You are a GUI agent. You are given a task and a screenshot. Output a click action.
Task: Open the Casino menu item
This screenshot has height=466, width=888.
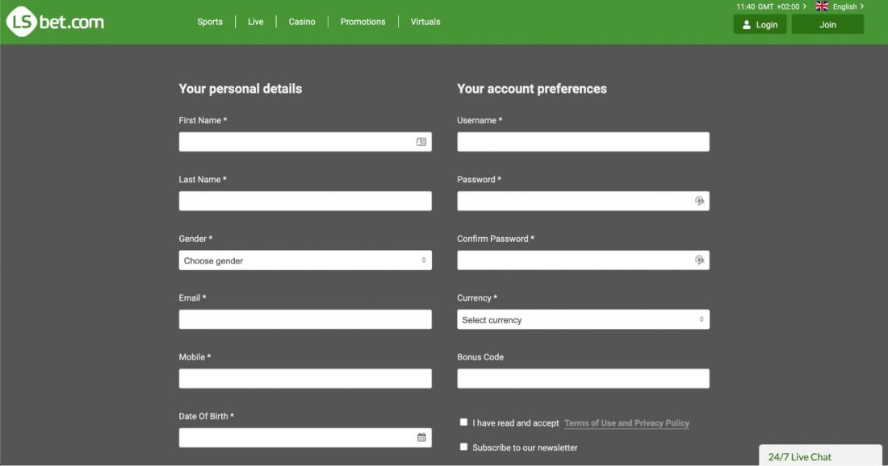coord(302,22)
